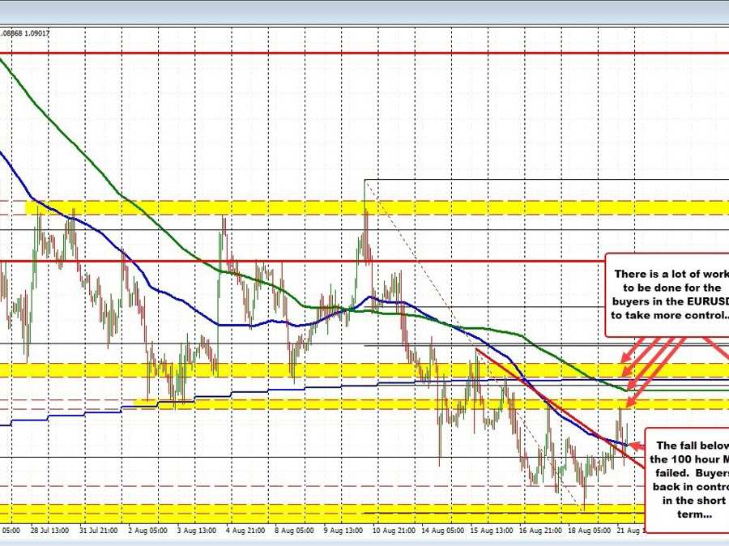Click the price quote 1.08868 1.09017 label
The image size is (729, 546).
coord(27,32)
